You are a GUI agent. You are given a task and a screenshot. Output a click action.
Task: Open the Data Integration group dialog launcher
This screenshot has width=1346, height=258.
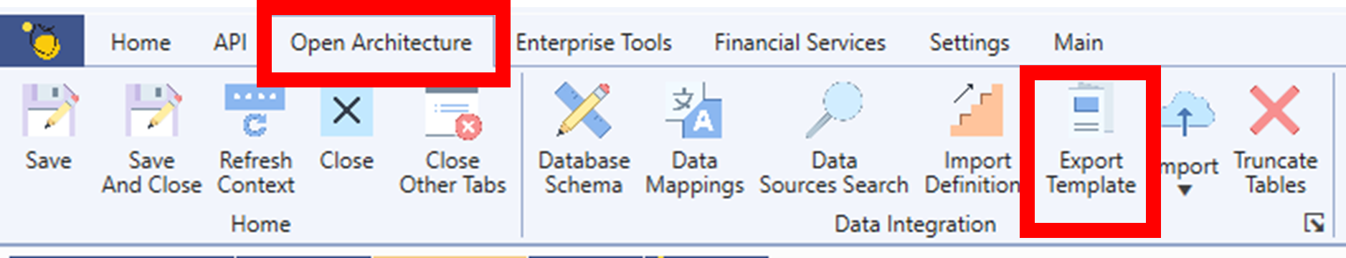click(1314, 224)
